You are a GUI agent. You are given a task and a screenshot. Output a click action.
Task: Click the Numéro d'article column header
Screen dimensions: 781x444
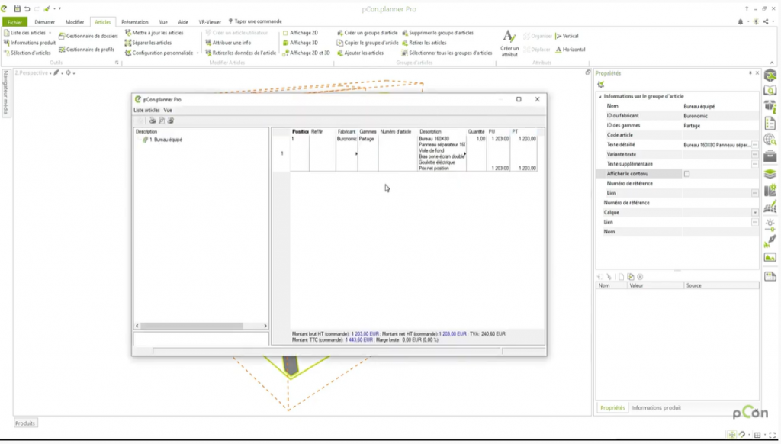click(x=396, y=131)
